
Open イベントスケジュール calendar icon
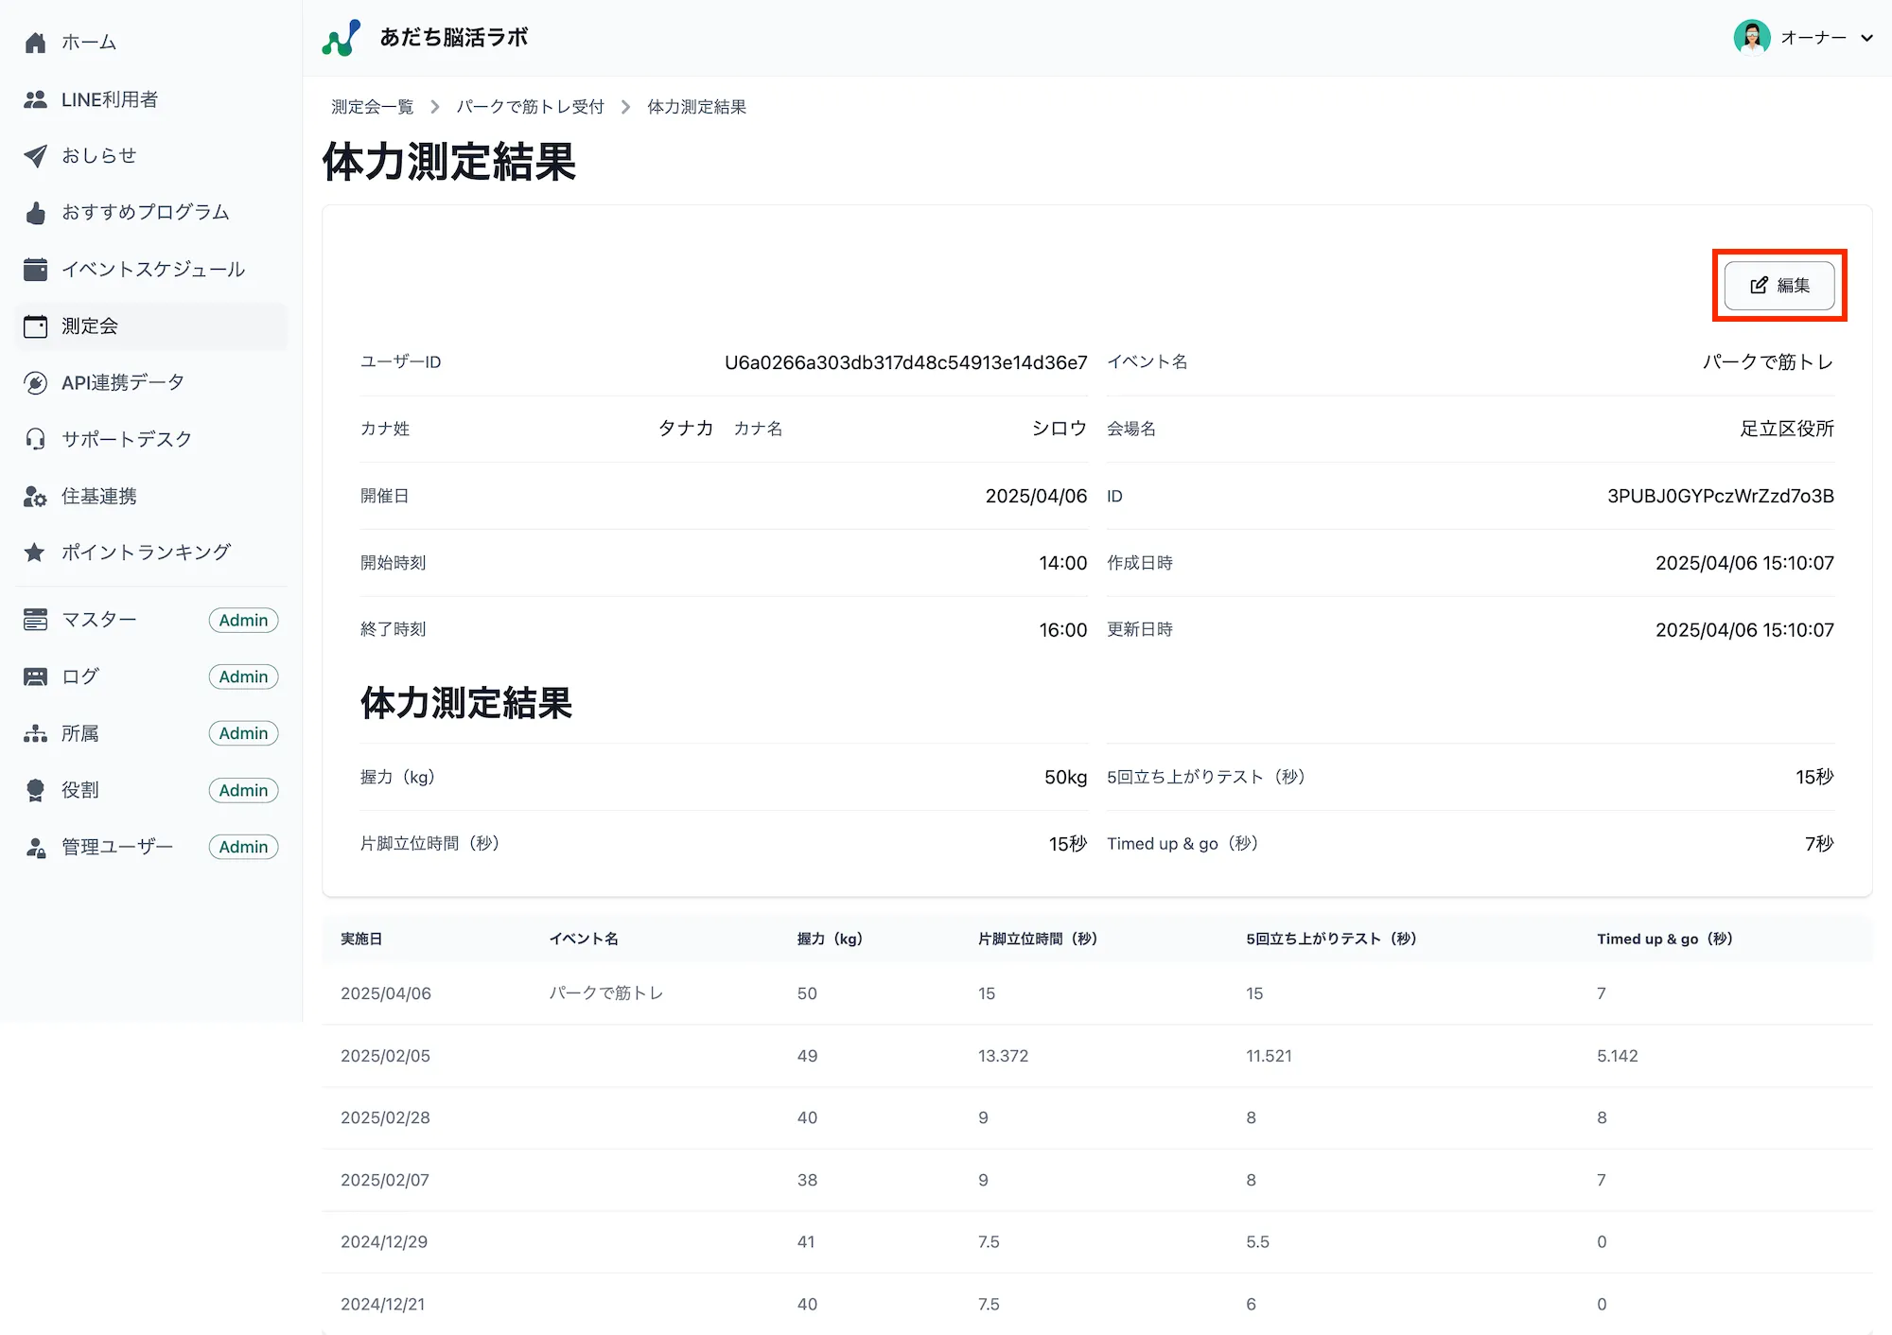tap(35, 269)
